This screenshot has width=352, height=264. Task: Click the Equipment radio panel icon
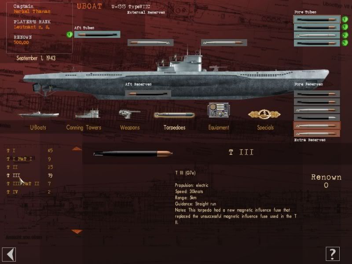coord(218,110)
